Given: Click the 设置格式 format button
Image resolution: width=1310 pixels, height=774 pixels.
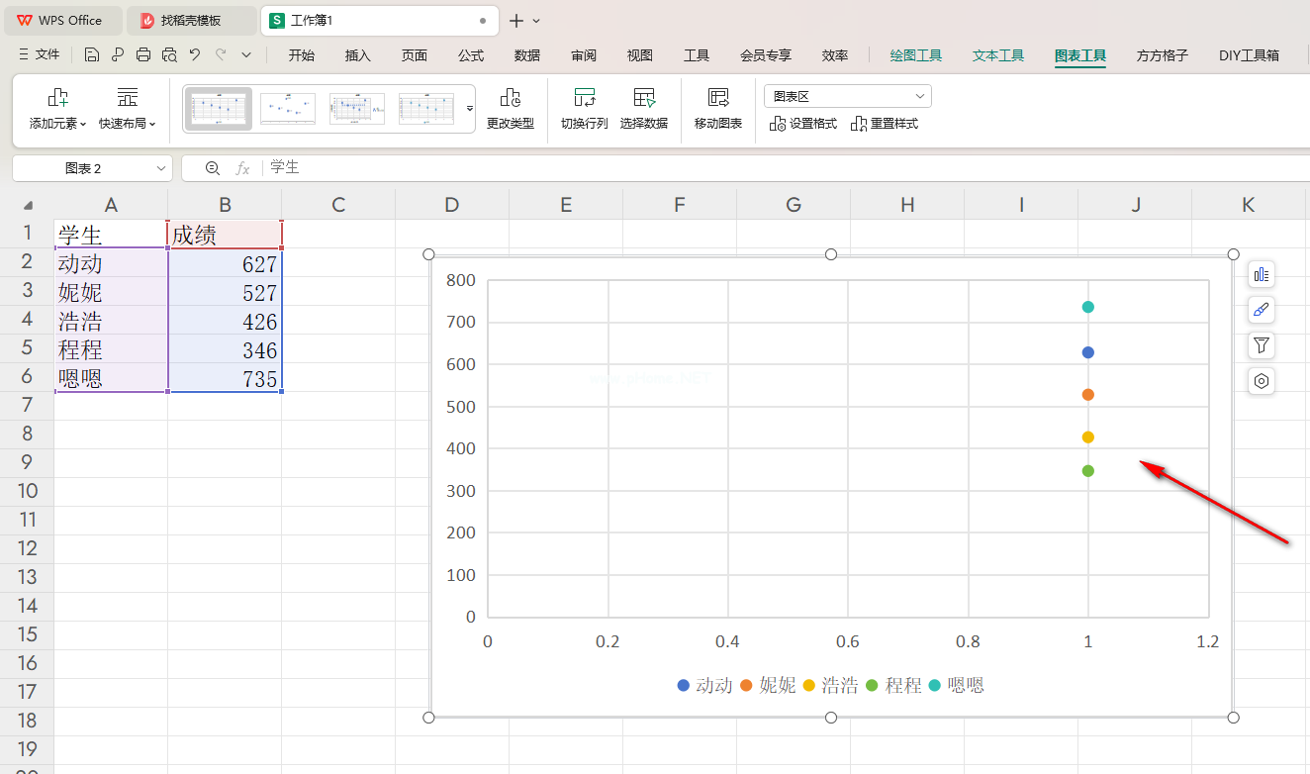Looking at the screenshot, I should 803,124.
